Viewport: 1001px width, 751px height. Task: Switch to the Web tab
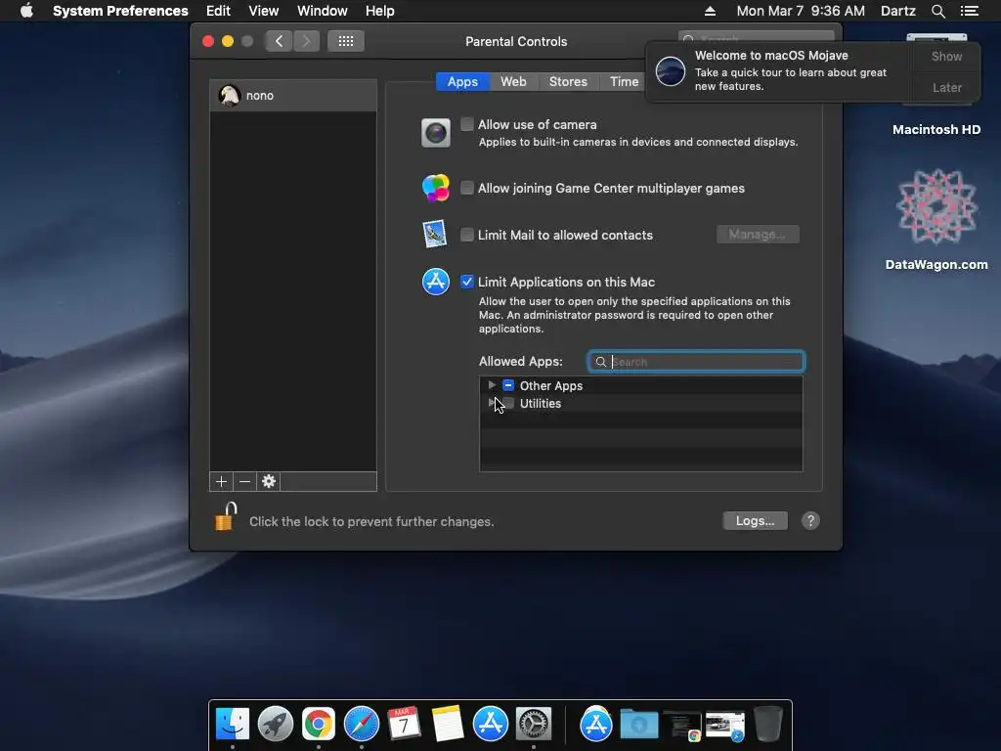tap(513, 82)
